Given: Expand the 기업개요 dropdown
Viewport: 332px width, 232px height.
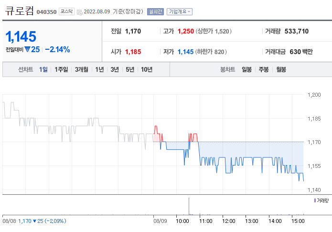Looking at the screenshot, I should click(180, 11).
